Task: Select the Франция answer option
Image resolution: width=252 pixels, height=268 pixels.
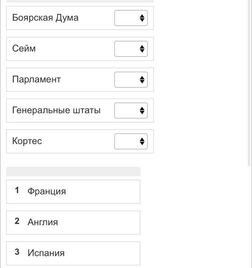Action: point(47,192)
